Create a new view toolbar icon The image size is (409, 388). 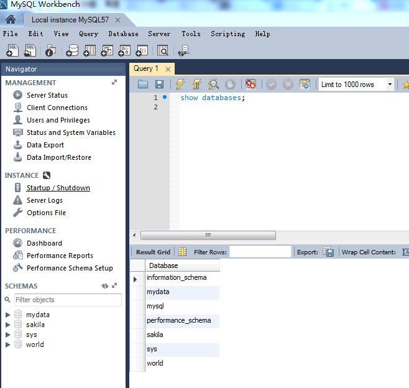(107, 50)
